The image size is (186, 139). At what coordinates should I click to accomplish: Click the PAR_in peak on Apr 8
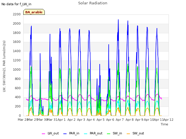(128, 21)
